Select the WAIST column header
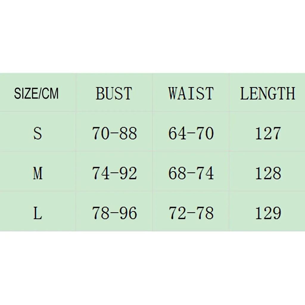This screenshot has width=305, height=305. tap(191, 94)
